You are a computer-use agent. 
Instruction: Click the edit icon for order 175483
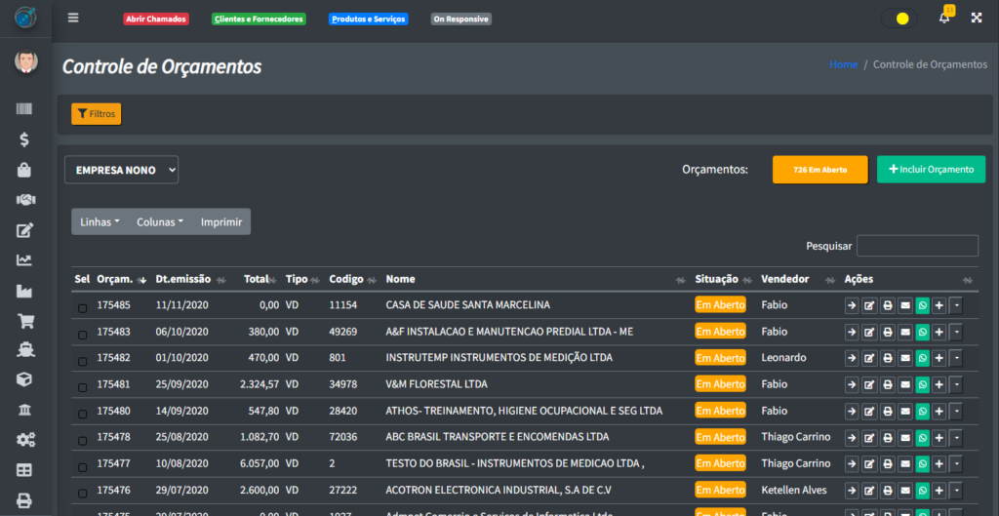click(869, 332)
